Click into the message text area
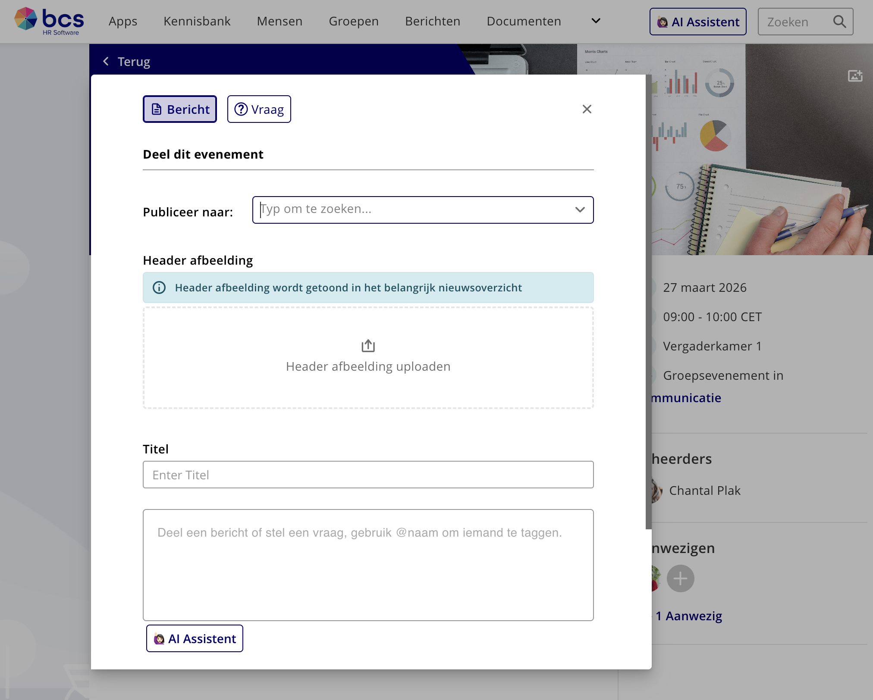Viewport: 873px width, 700px height. point(368,565)
